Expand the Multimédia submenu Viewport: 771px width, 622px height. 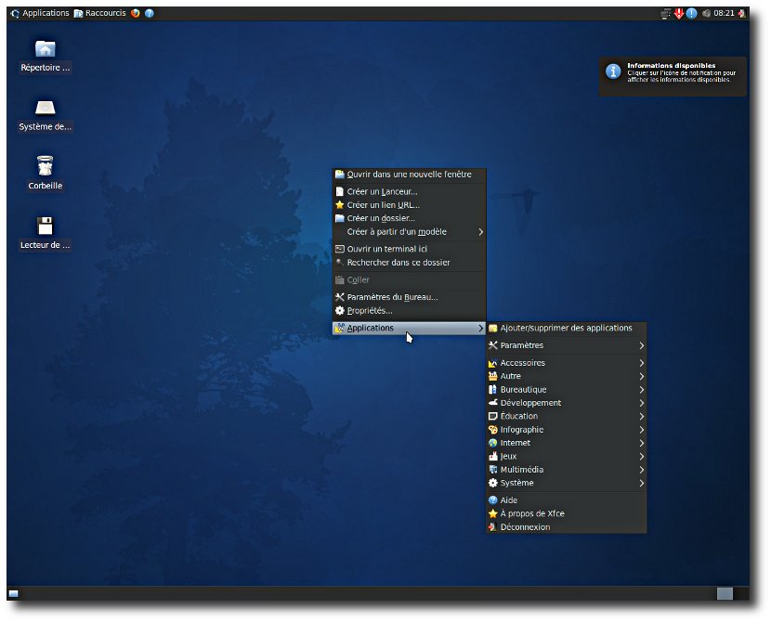click(566, 470)
